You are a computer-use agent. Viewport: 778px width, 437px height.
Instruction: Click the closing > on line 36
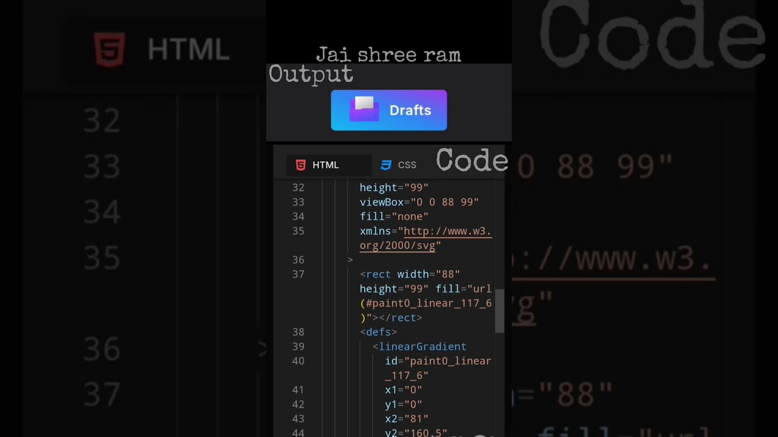350,260
